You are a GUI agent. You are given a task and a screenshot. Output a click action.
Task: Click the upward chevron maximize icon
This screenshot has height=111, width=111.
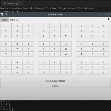(105, 14)
